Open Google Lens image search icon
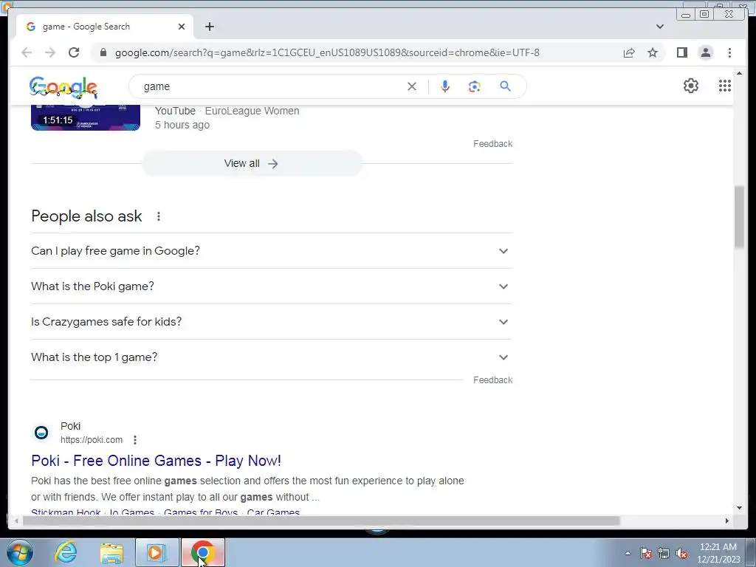756x567 pixels. pyautogui.click(x=475, y=86)
